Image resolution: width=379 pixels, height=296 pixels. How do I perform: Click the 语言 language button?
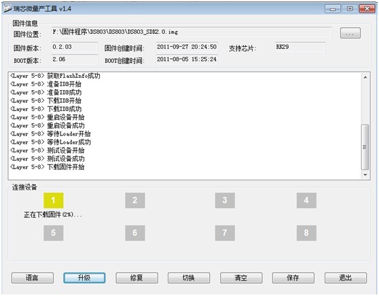click(x=33, y=278)
